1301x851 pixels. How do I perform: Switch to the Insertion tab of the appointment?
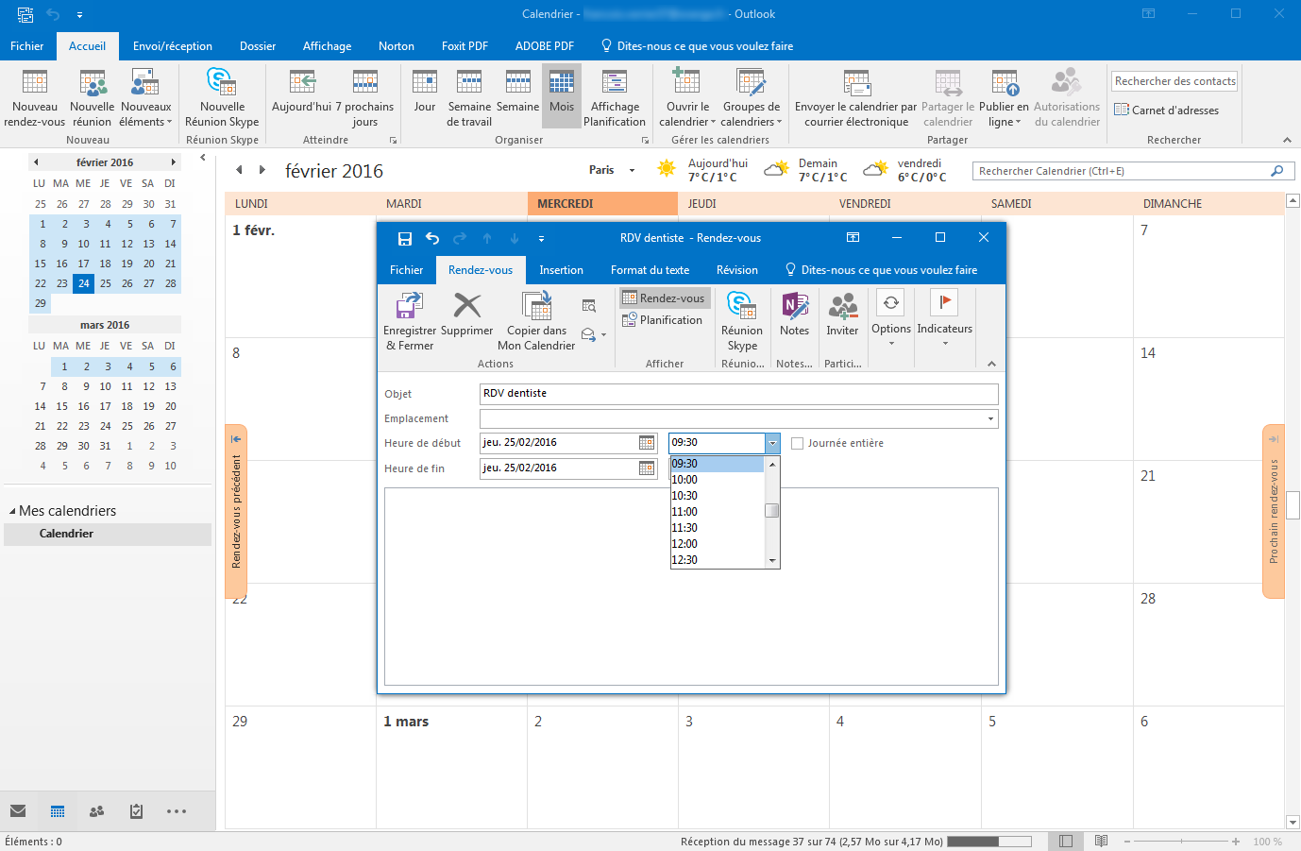[561, 269]
